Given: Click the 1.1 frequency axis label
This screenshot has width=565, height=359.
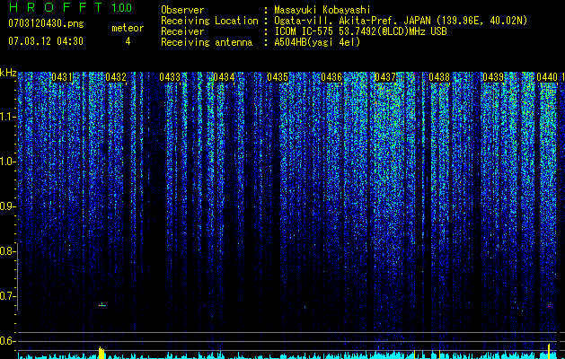Looking at the screenshot, I should click(x=7, y=117).
